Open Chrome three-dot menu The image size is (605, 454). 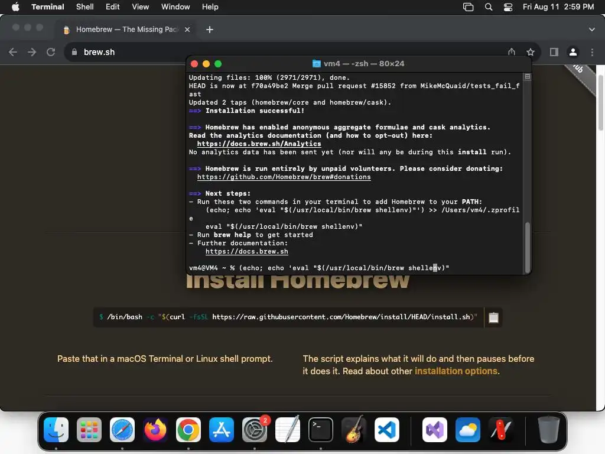[x=592, y=52]
